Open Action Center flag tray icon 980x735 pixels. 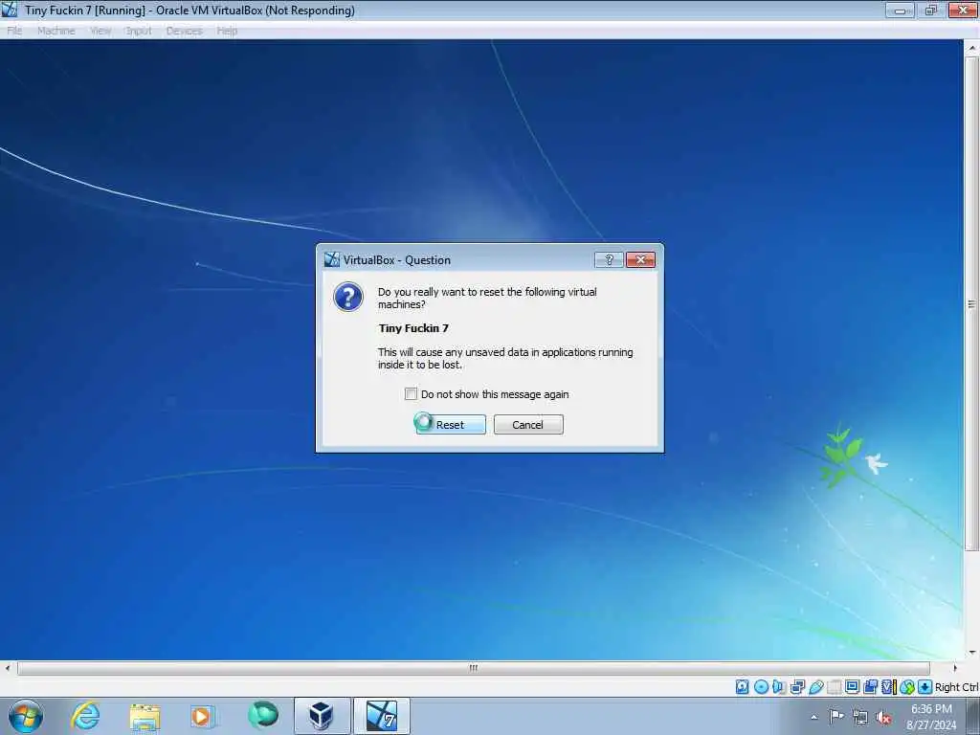[836, 716]
